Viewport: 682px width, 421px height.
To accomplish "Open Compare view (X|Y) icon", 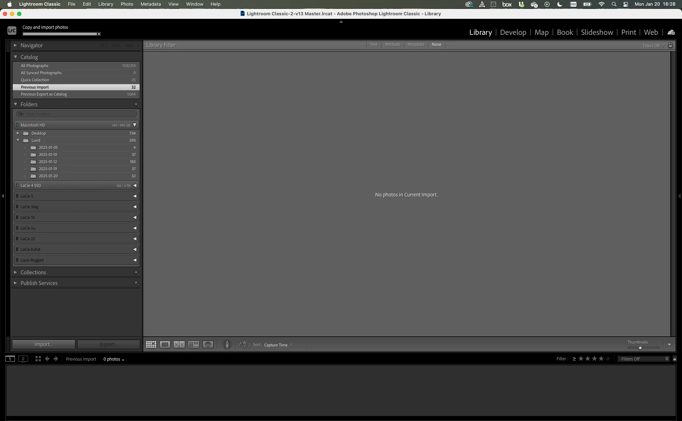I will pyautogui.click(x=179, y=345).
